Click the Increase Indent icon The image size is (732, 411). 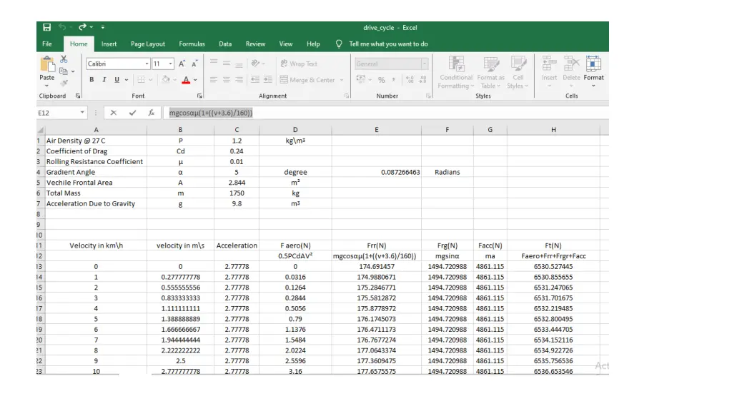268,80
